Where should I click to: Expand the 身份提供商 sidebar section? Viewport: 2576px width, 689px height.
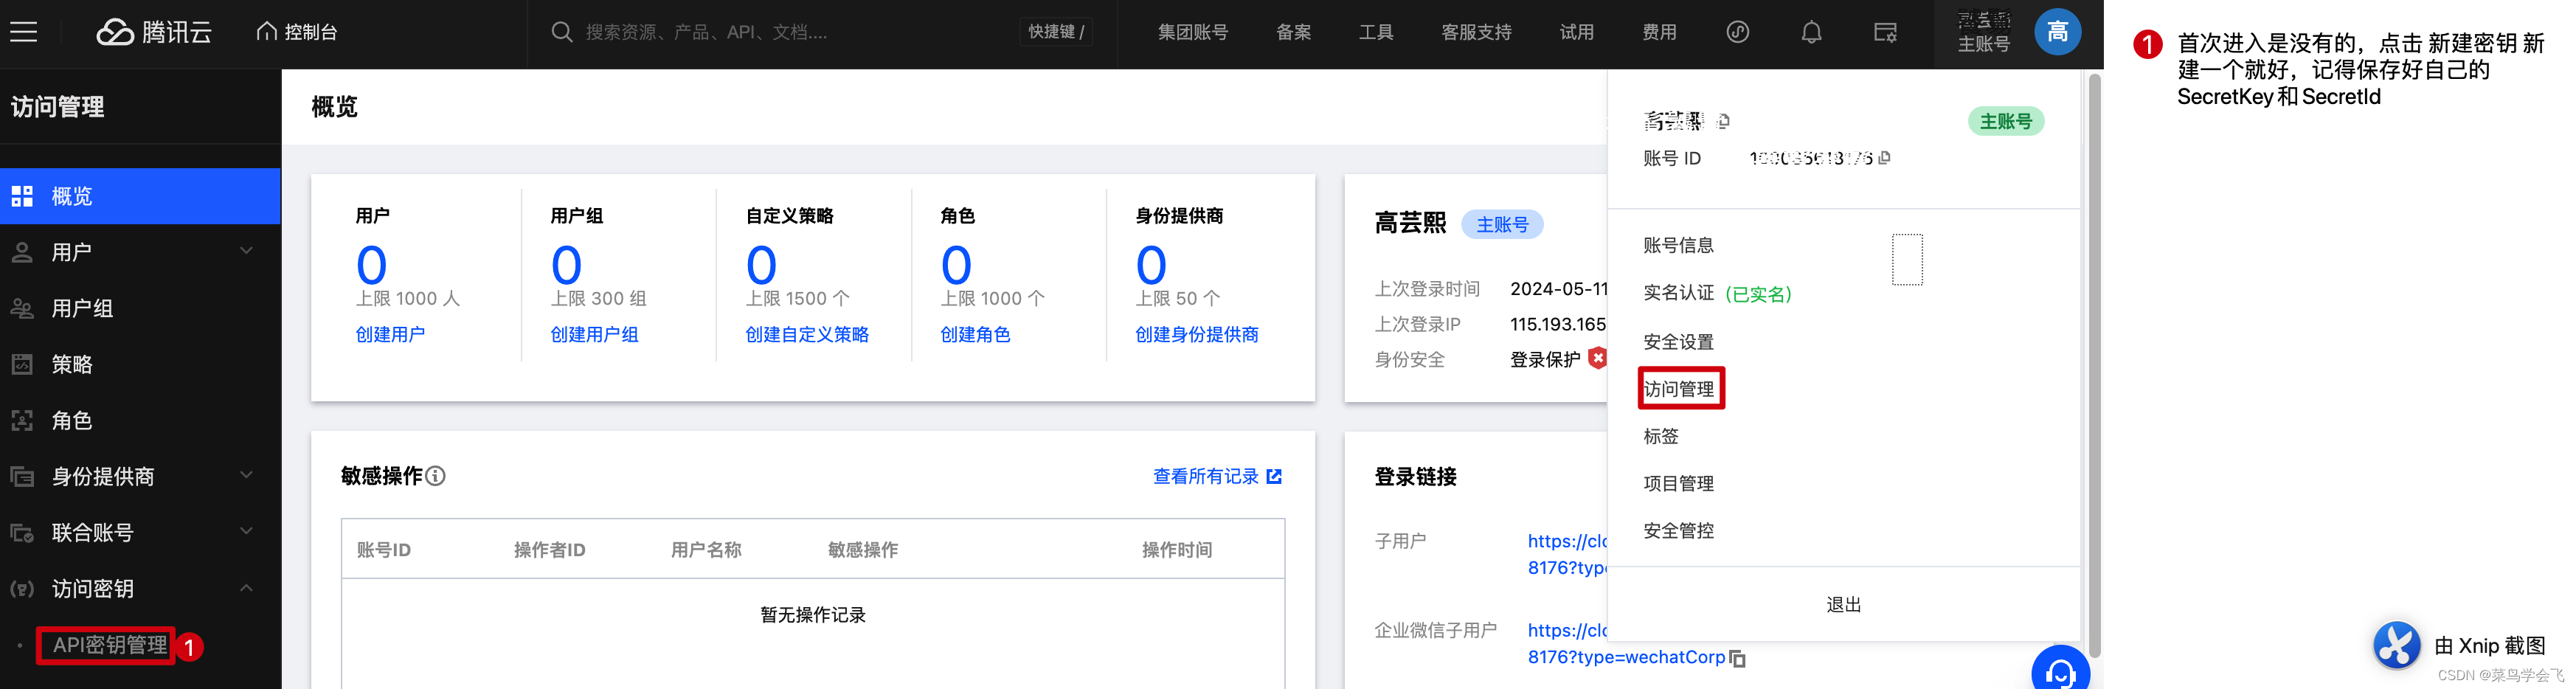click(x=246, y=476)
